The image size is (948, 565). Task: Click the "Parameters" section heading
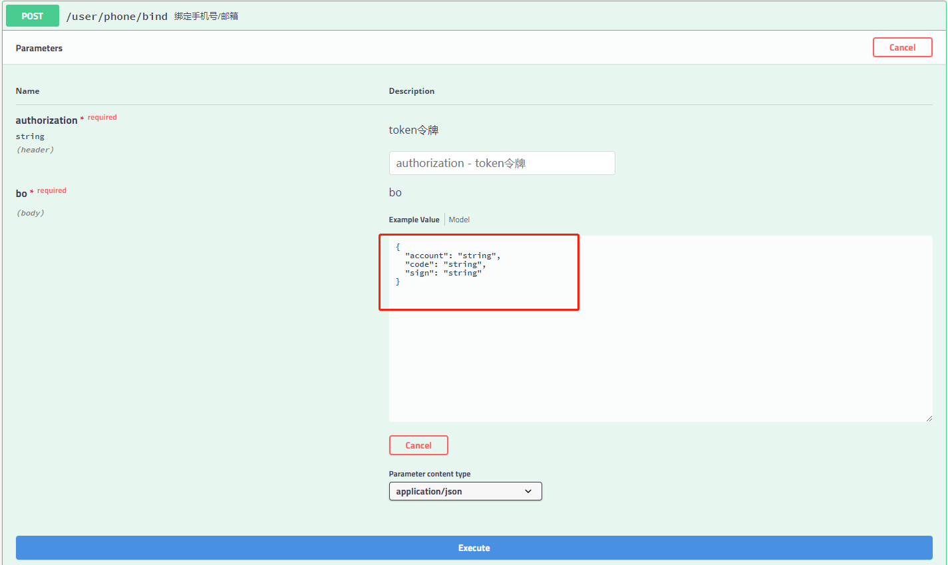point(39,48)
